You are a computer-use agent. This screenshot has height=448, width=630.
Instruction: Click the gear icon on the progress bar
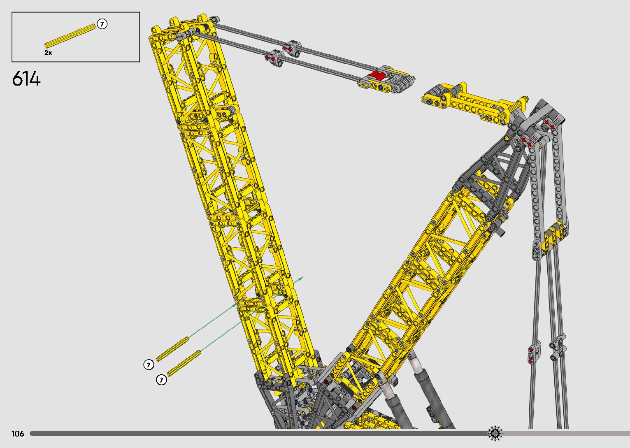(x=495, y=433)
